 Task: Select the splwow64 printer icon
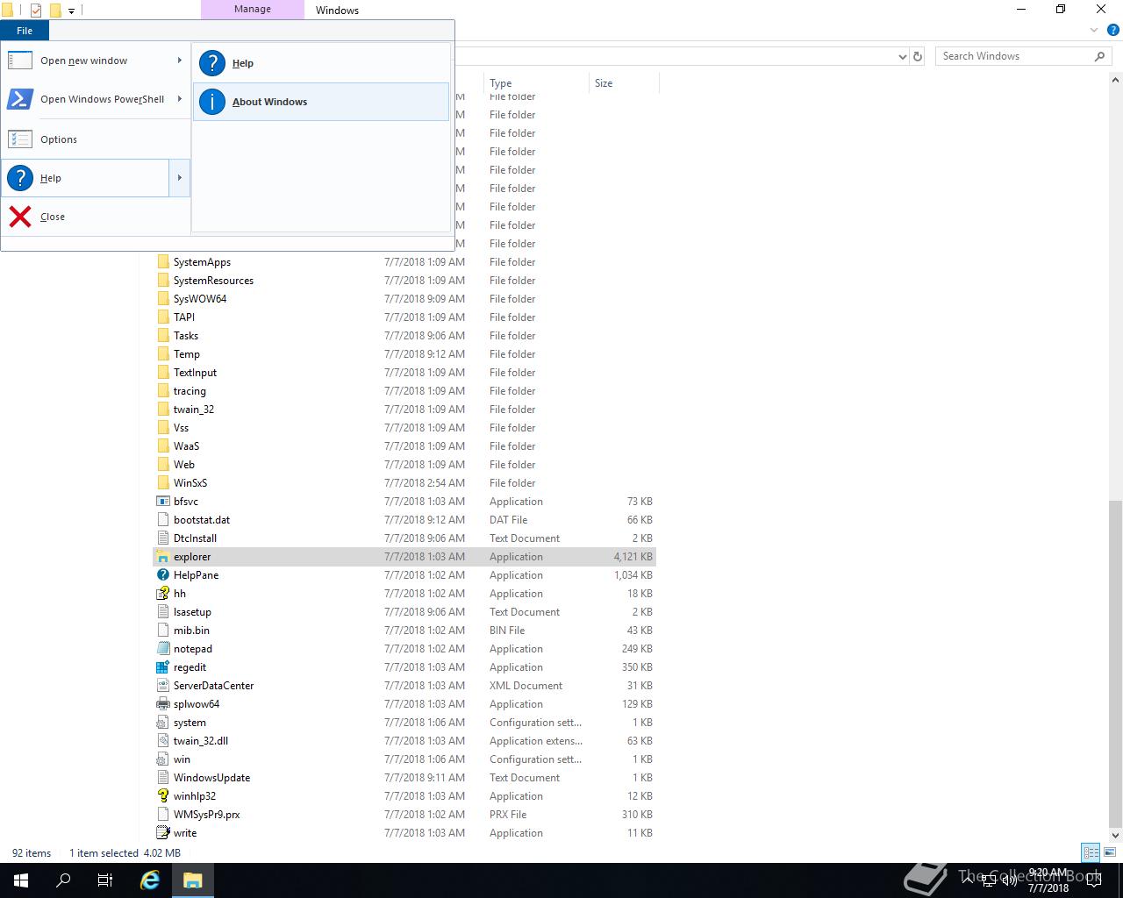click(x=162, y=704)
